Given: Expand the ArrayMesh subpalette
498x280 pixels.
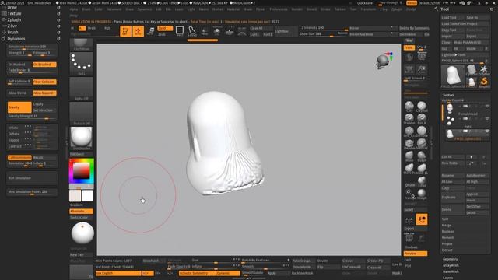Looking at the screenshot, I should [x=451, y=265].
